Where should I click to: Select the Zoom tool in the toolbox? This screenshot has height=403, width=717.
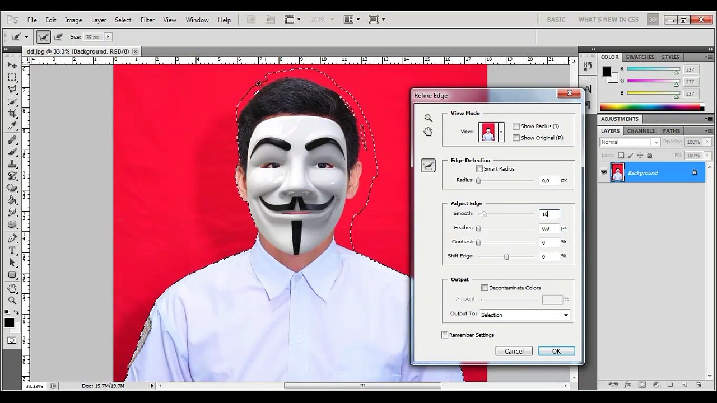(x=12, y=301)
